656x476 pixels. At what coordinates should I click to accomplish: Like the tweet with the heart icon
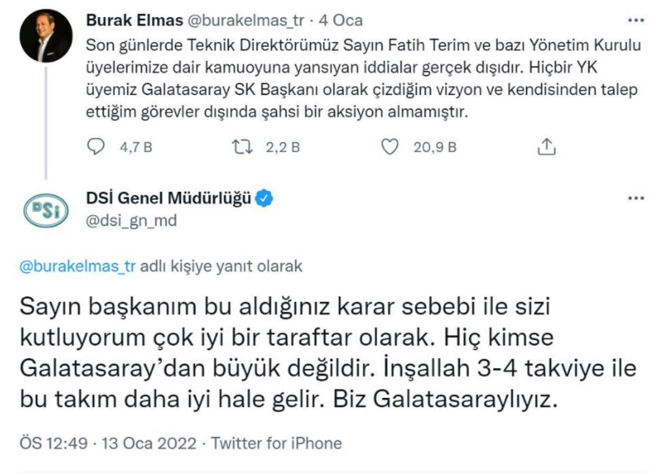click(x=390, y=147)
